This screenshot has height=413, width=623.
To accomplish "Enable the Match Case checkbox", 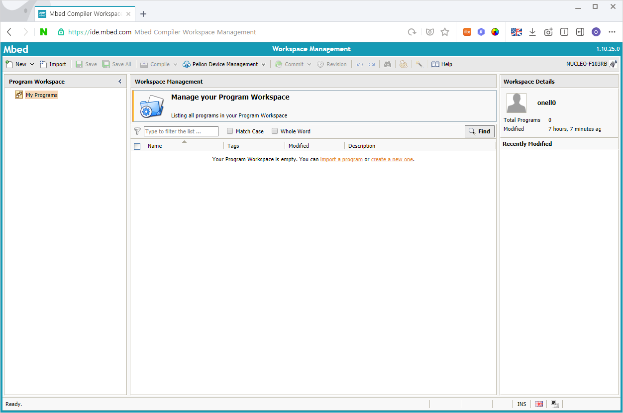I will 230,131.
